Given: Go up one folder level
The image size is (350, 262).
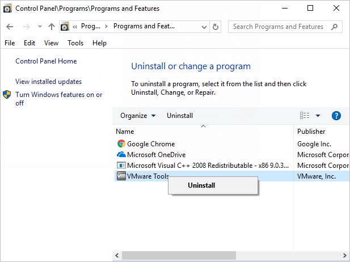Looking at the screenshot, I should click(52, 27).
